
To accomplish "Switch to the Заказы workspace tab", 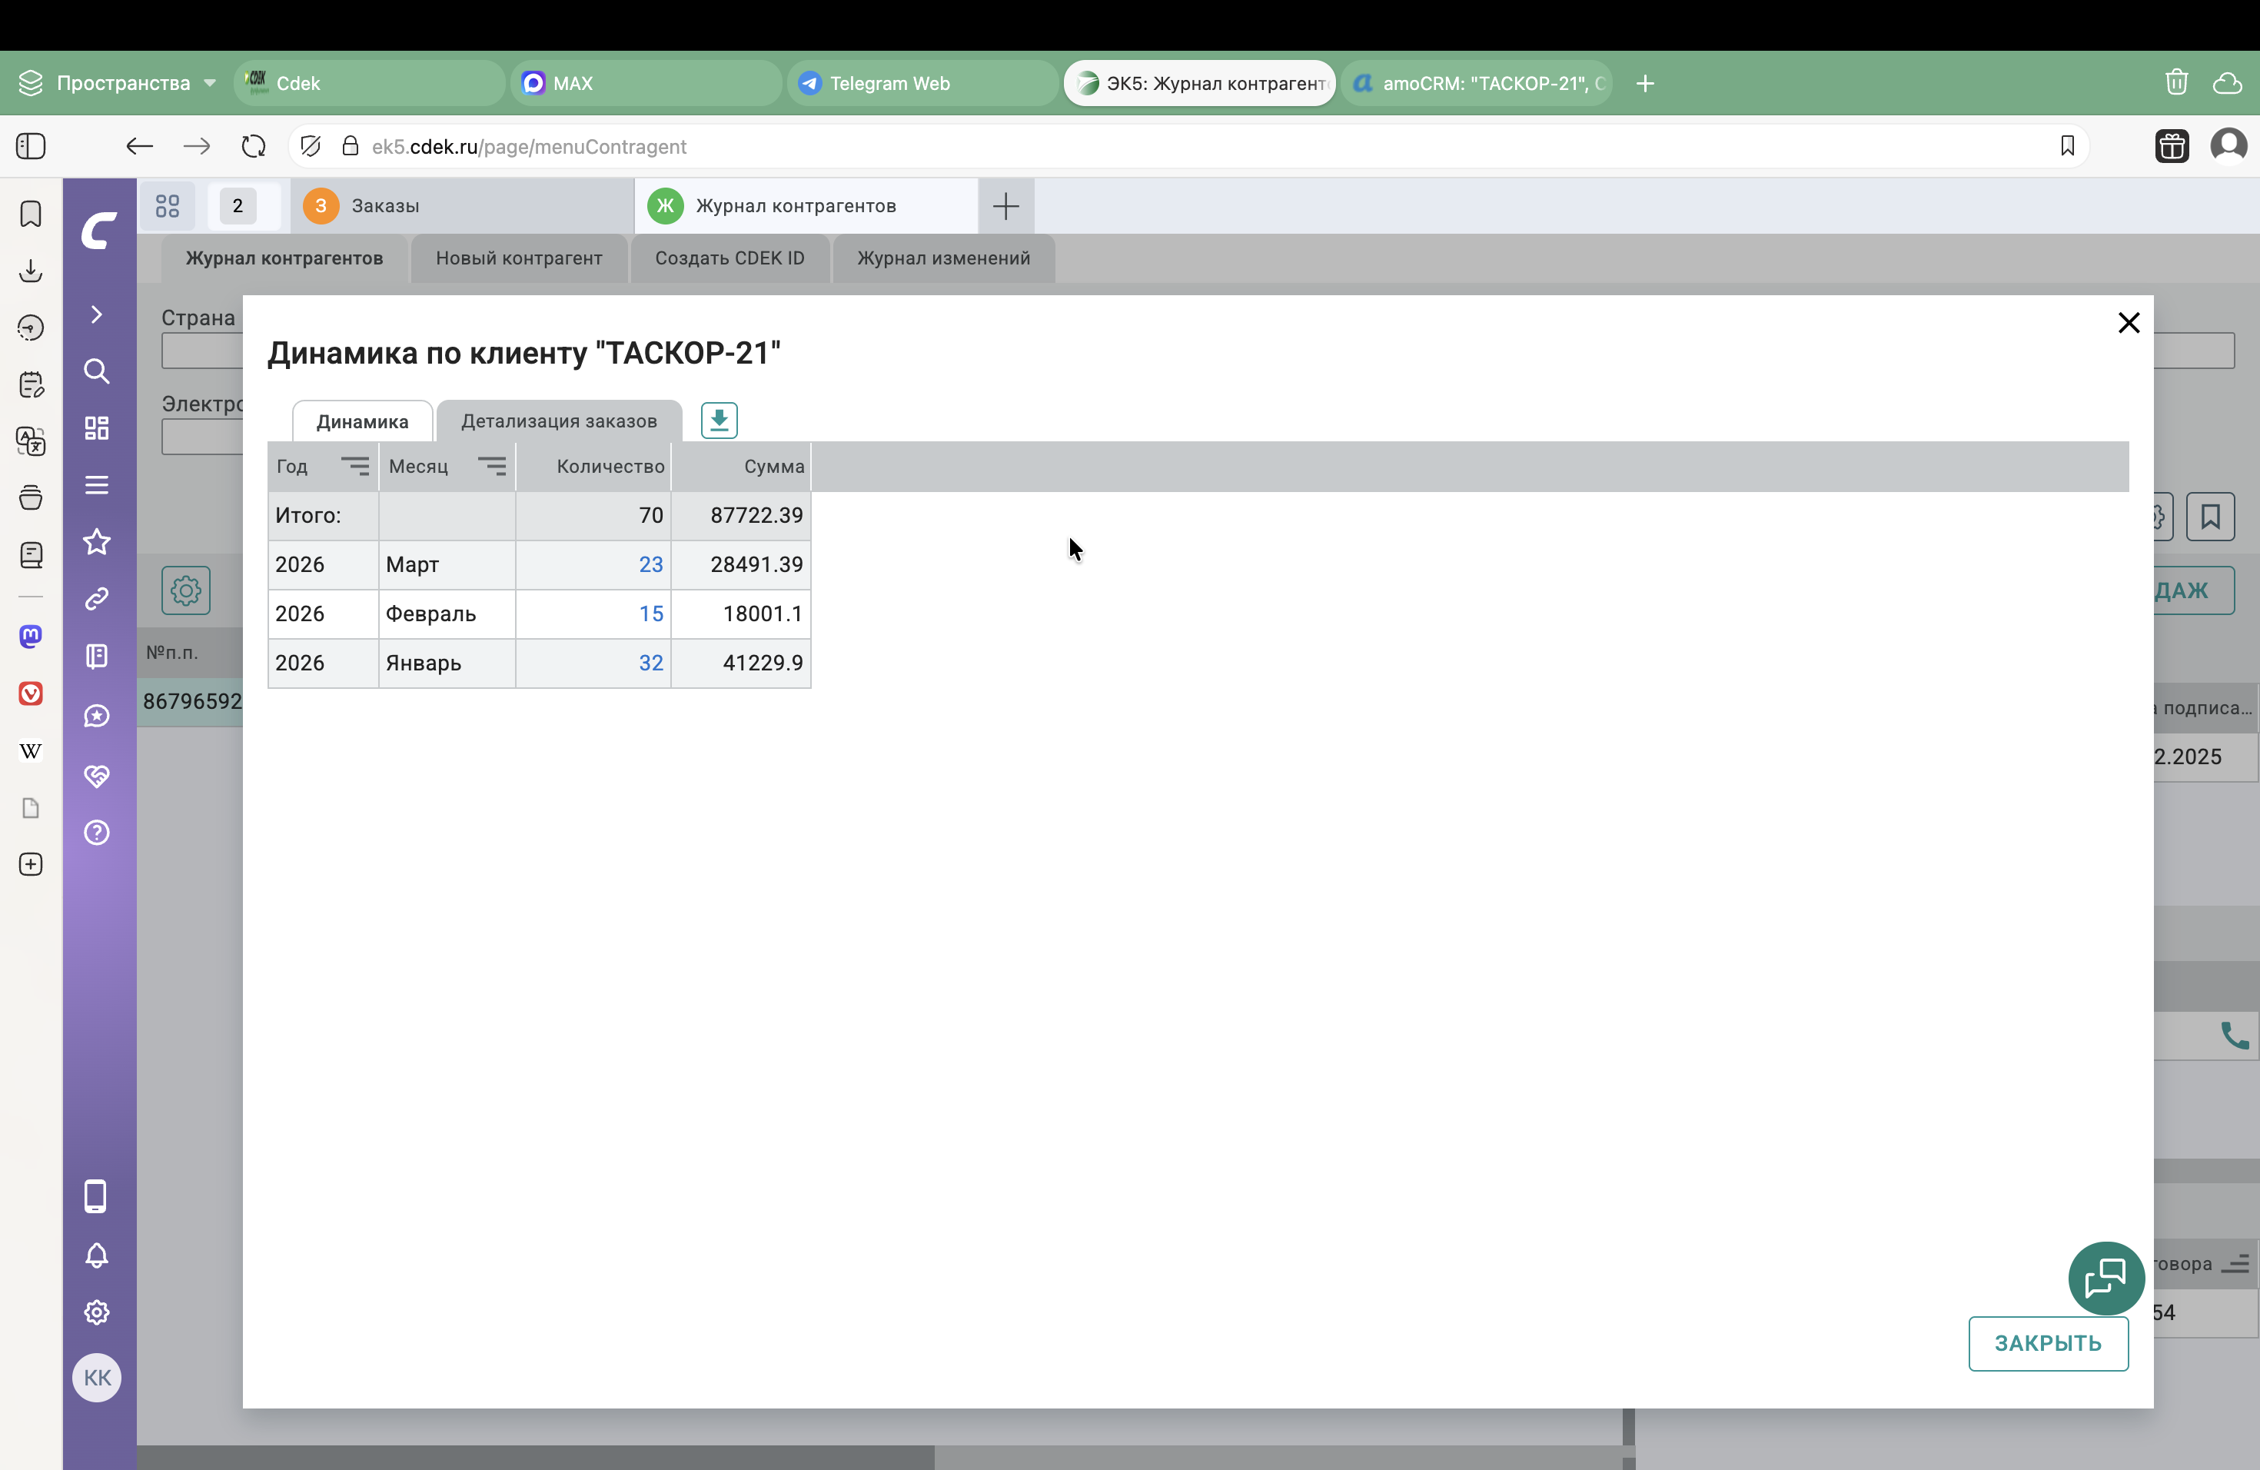I will pos(386,206).
